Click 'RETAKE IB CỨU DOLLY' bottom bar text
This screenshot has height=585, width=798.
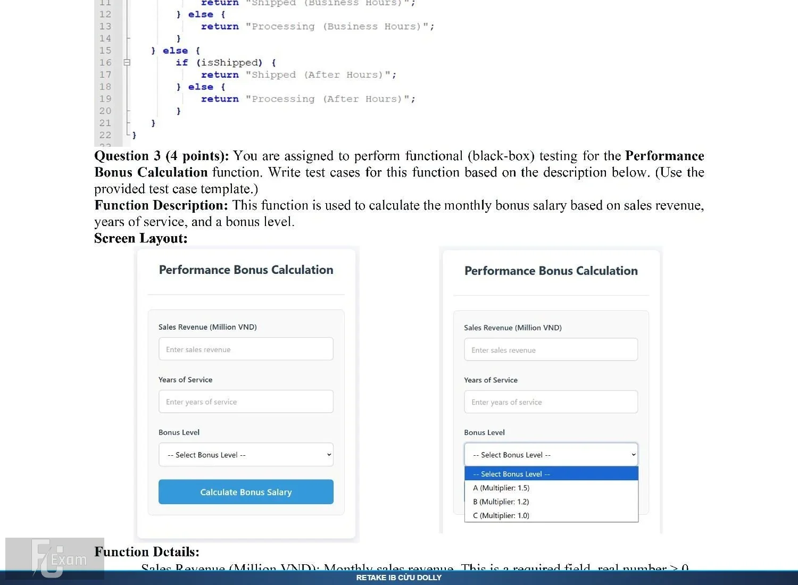tap(399, 578)
